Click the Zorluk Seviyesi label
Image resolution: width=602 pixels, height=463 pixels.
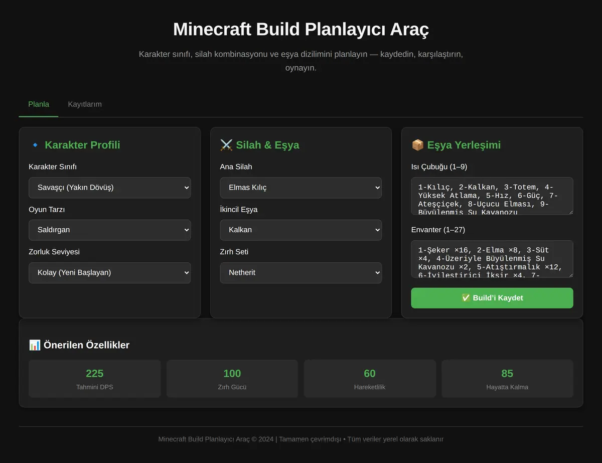tap(54, 252)
